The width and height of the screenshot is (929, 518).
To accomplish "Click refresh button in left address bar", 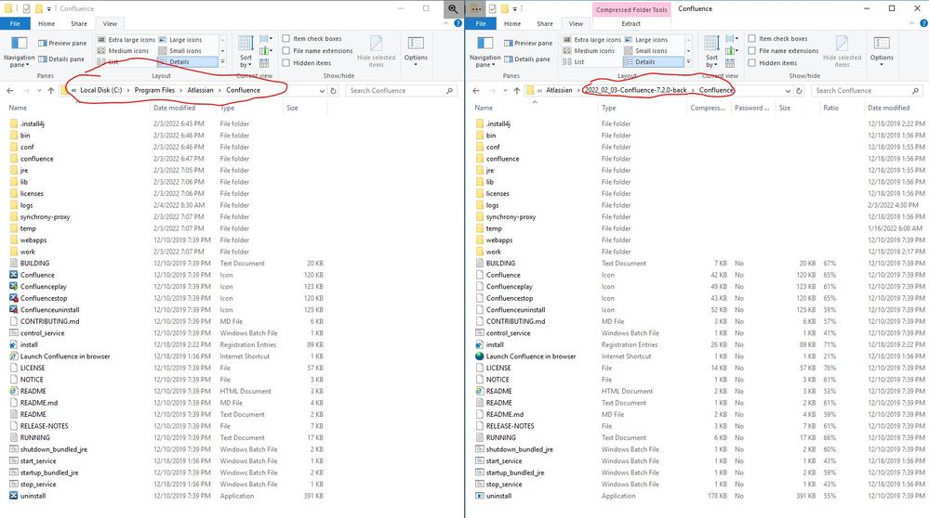I will [x=334, y=90].
